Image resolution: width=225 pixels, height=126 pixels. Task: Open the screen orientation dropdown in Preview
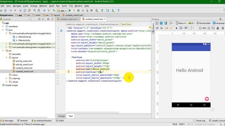pos(171,23)
